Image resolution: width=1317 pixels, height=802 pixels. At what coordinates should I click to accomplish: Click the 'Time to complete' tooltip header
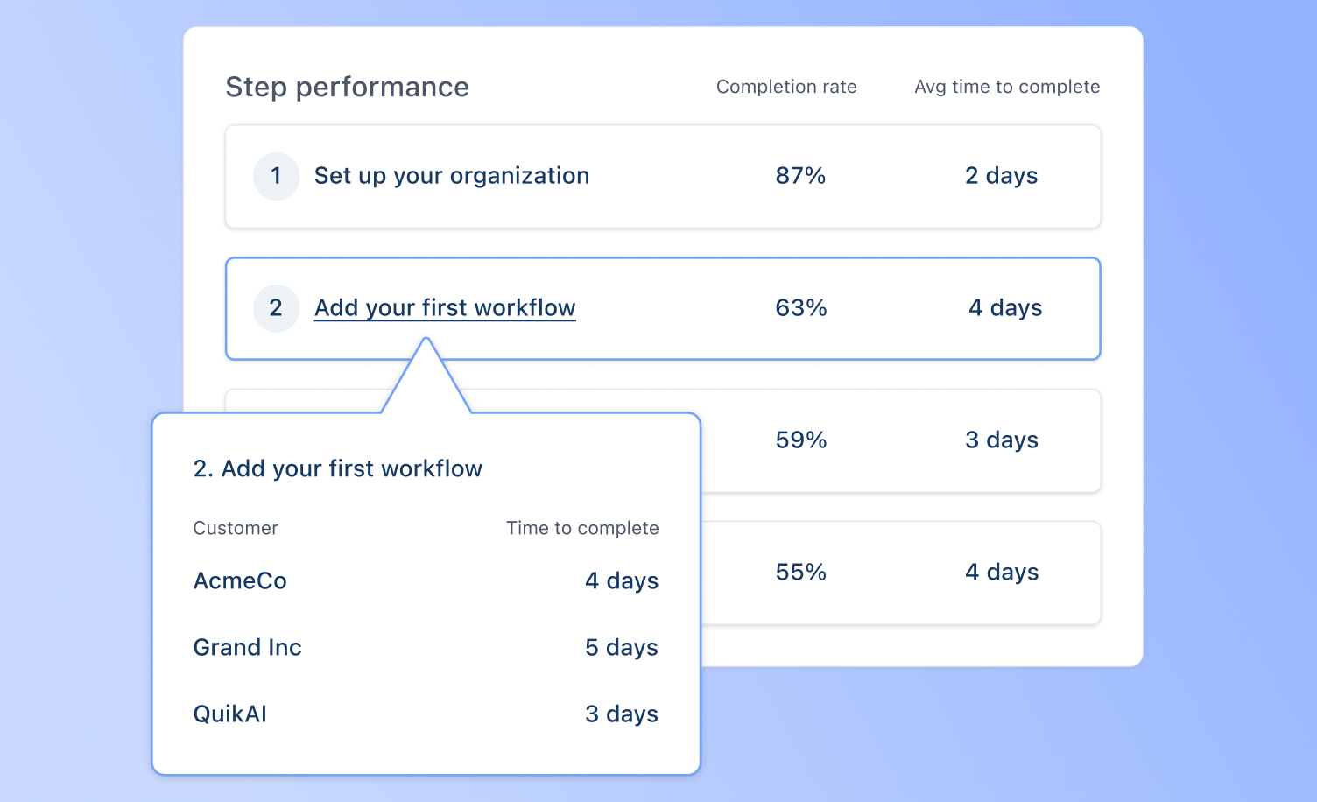(582, 528)
